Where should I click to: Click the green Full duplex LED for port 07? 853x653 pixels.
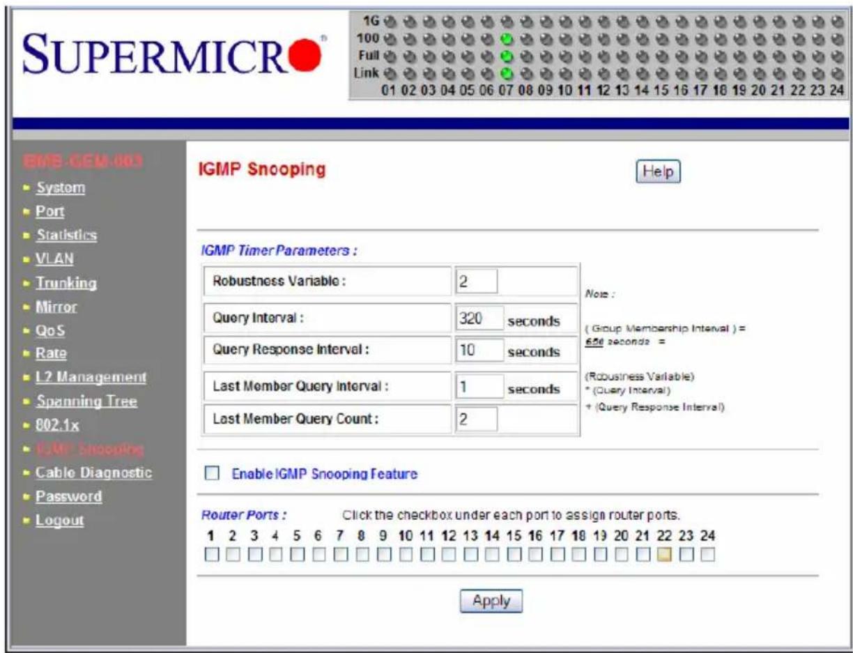507,56
